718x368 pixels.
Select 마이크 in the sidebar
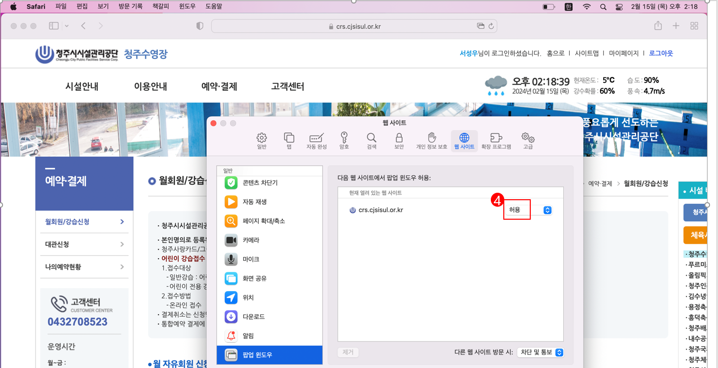click(270, 259)
